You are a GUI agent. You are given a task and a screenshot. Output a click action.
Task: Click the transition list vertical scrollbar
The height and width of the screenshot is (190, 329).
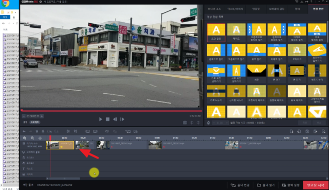[327, 31]
